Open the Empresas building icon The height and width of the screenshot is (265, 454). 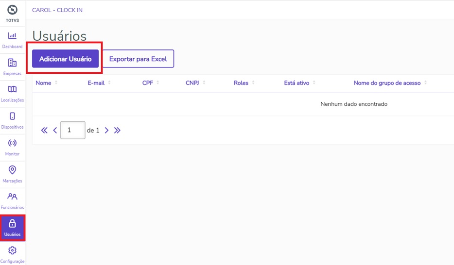[12, 63]
